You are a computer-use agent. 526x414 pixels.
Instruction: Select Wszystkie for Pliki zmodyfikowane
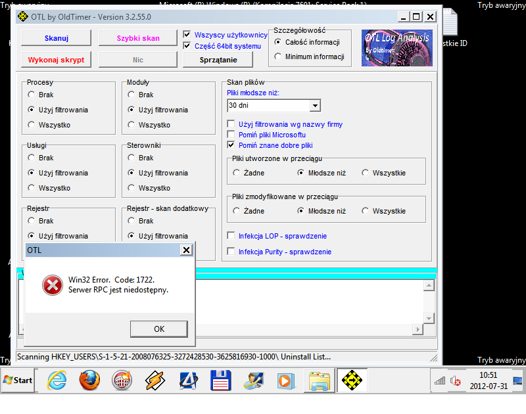pos(365,211)
